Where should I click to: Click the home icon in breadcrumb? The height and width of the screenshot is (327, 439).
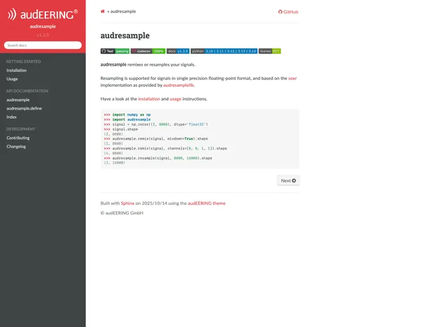pyautogui.click(x=103, y=11)
